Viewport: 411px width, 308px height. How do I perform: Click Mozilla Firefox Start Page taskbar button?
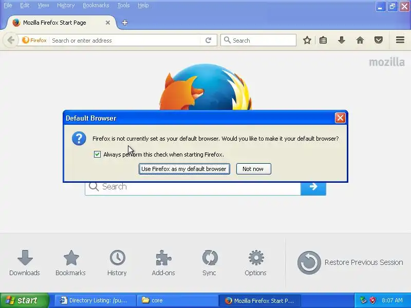[x=260, y=300]
